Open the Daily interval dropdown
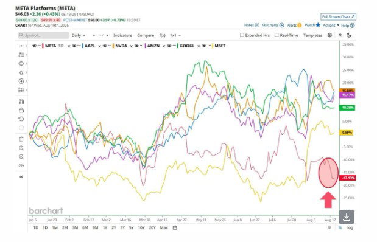 pyautogui.click(x=79, y=35)
